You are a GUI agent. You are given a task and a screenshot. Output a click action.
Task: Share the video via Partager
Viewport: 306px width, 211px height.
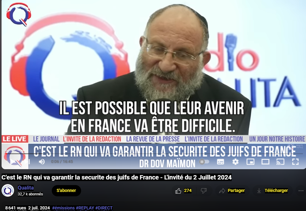point(232,191)
